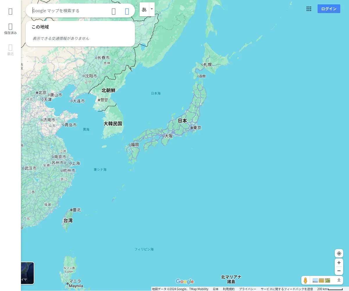The width and height of the screenshot is (349, 291).
Task: Click the 日本海 sea label
Action: point(156,93)
